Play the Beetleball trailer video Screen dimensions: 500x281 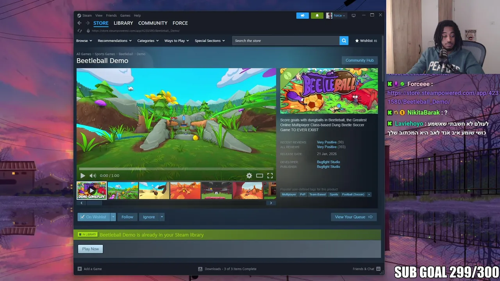[82, 176]
